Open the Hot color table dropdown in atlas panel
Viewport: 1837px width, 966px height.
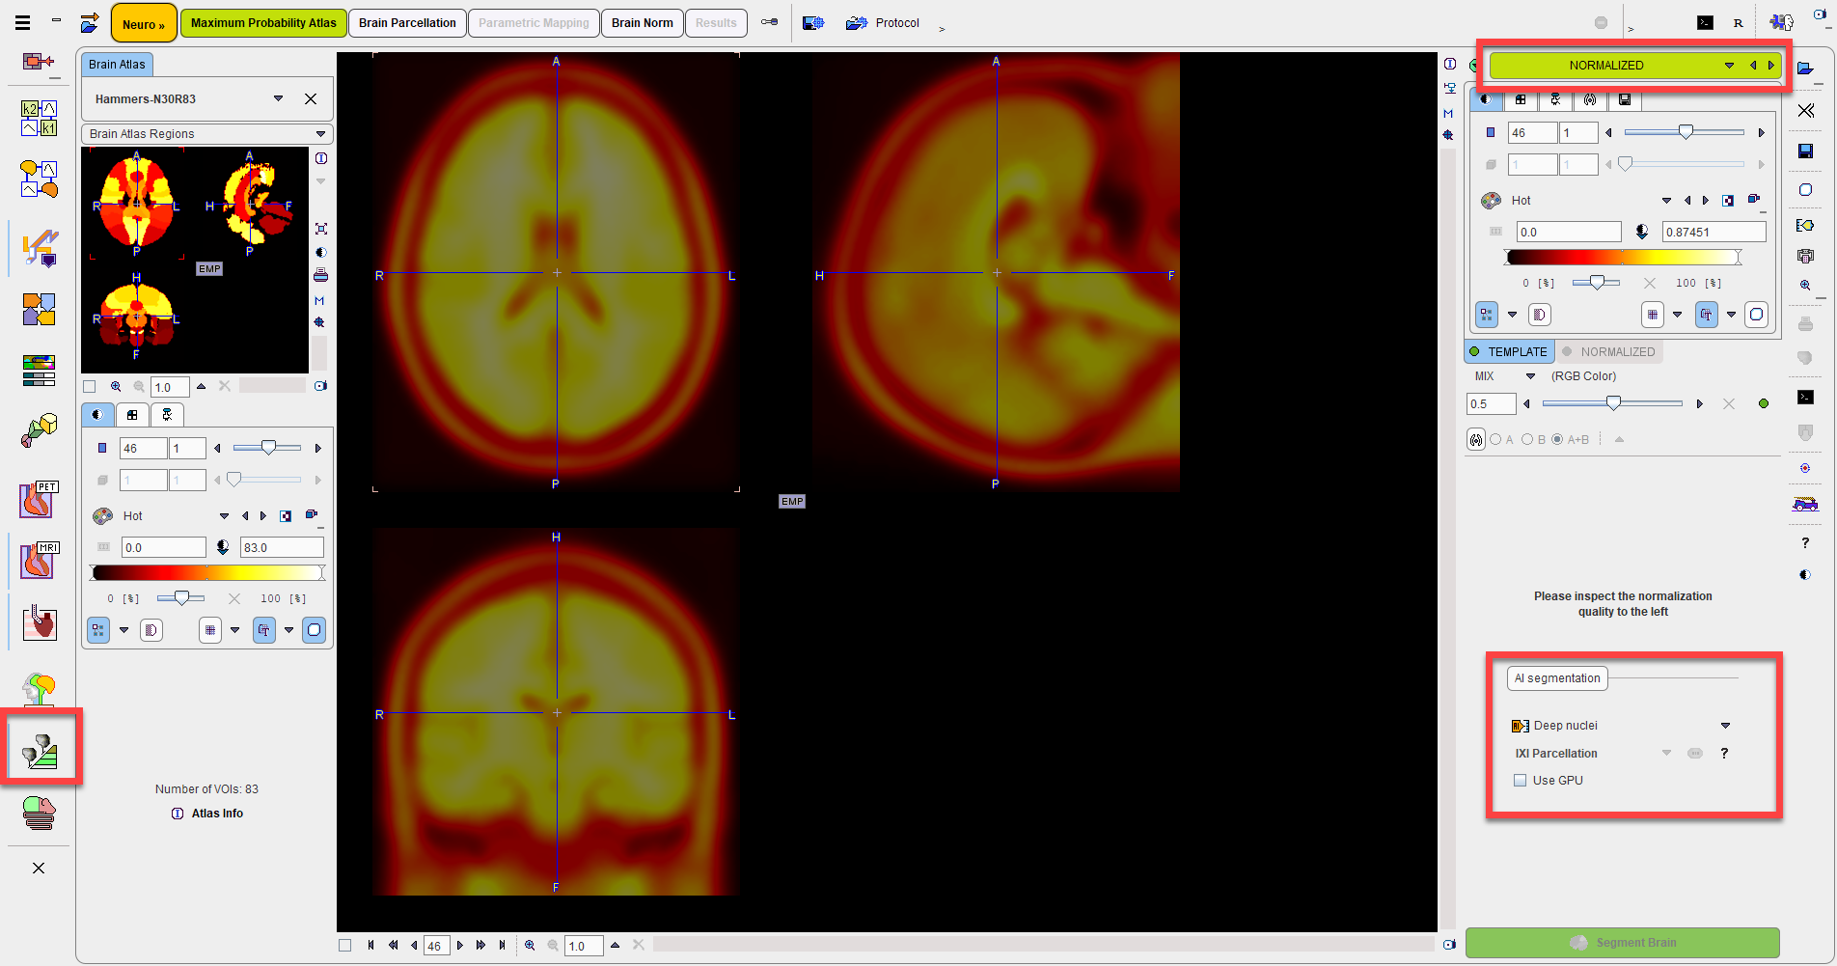click(224, 516)
